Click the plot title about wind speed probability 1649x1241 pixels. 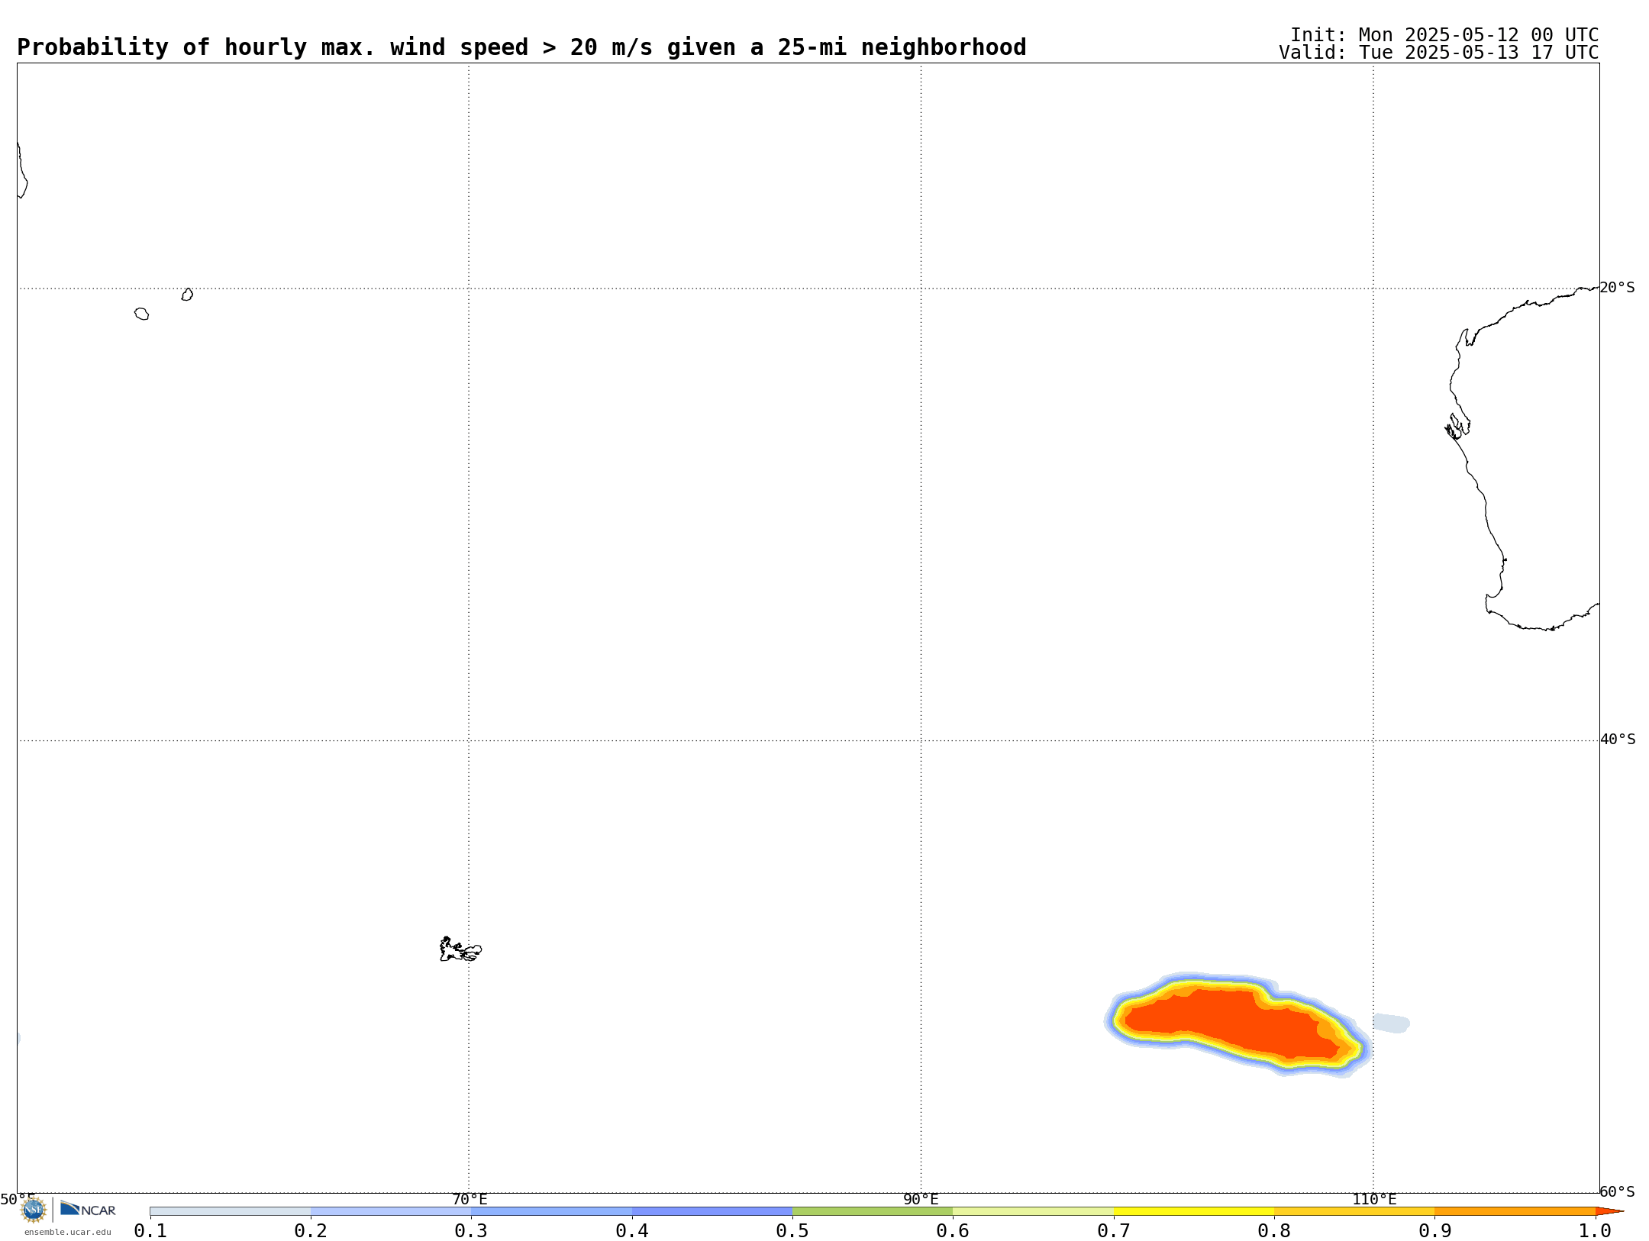[x=521, y=47]
